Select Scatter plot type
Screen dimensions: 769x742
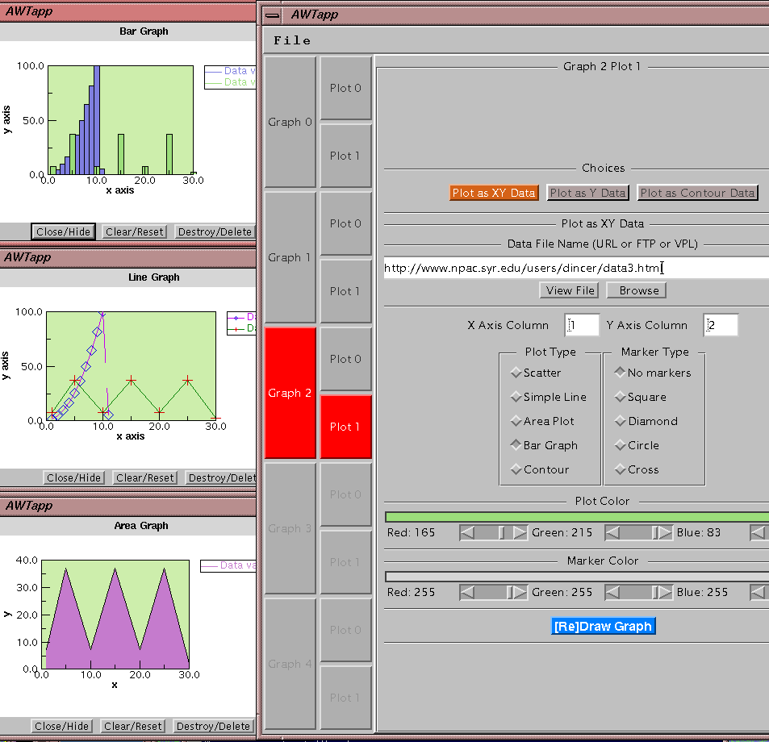536,373
